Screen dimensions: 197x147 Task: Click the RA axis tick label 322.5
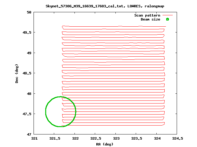point(96,138)
